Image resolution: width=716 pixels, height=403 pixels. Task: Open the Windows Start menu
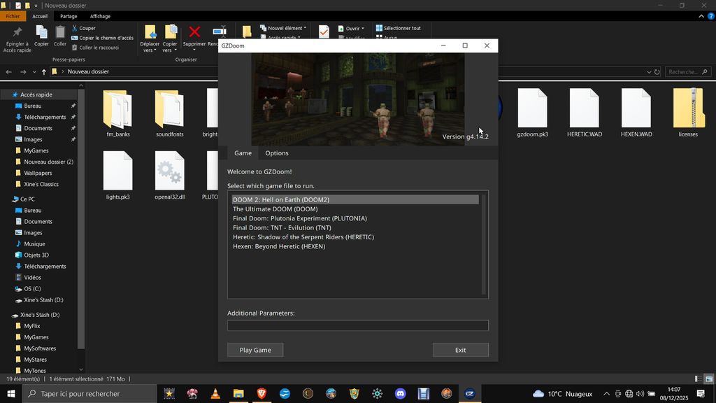click(11, 393)
